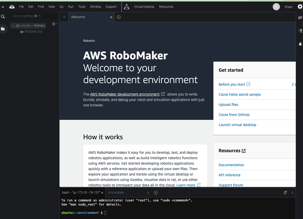Click the Resources heading external icon

click(x=244, y=151)
